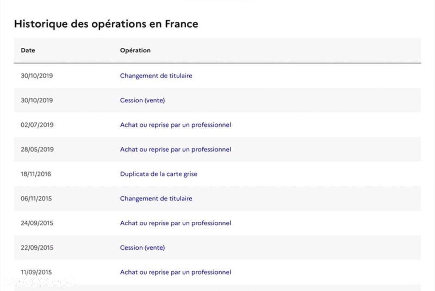The height and width of the screenshot is (291, 435).
Task: Click the 'Historique des opérations en France' heading
Action: (106, 24)
